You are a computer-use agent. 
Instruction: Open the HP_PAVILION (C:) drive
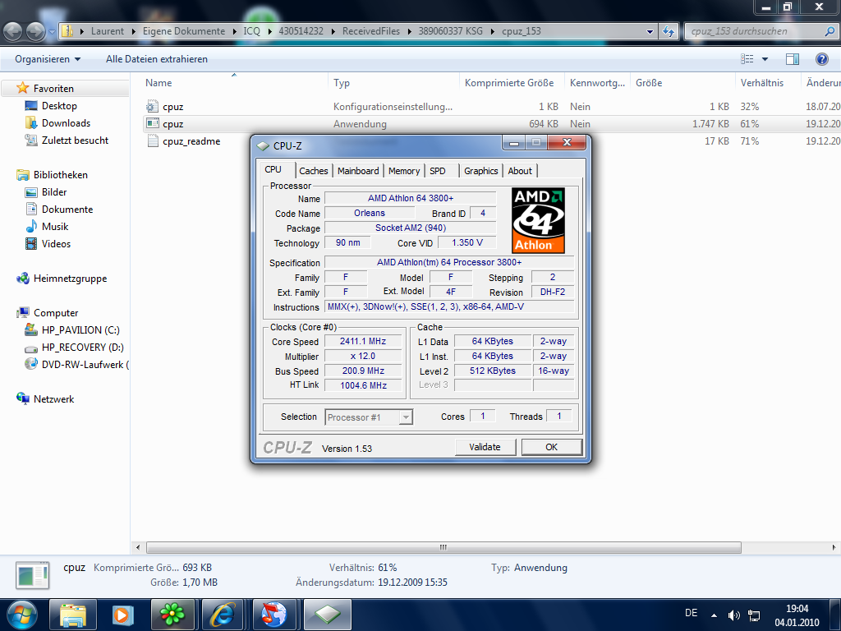pyautogui.click(x=80, y=330)
